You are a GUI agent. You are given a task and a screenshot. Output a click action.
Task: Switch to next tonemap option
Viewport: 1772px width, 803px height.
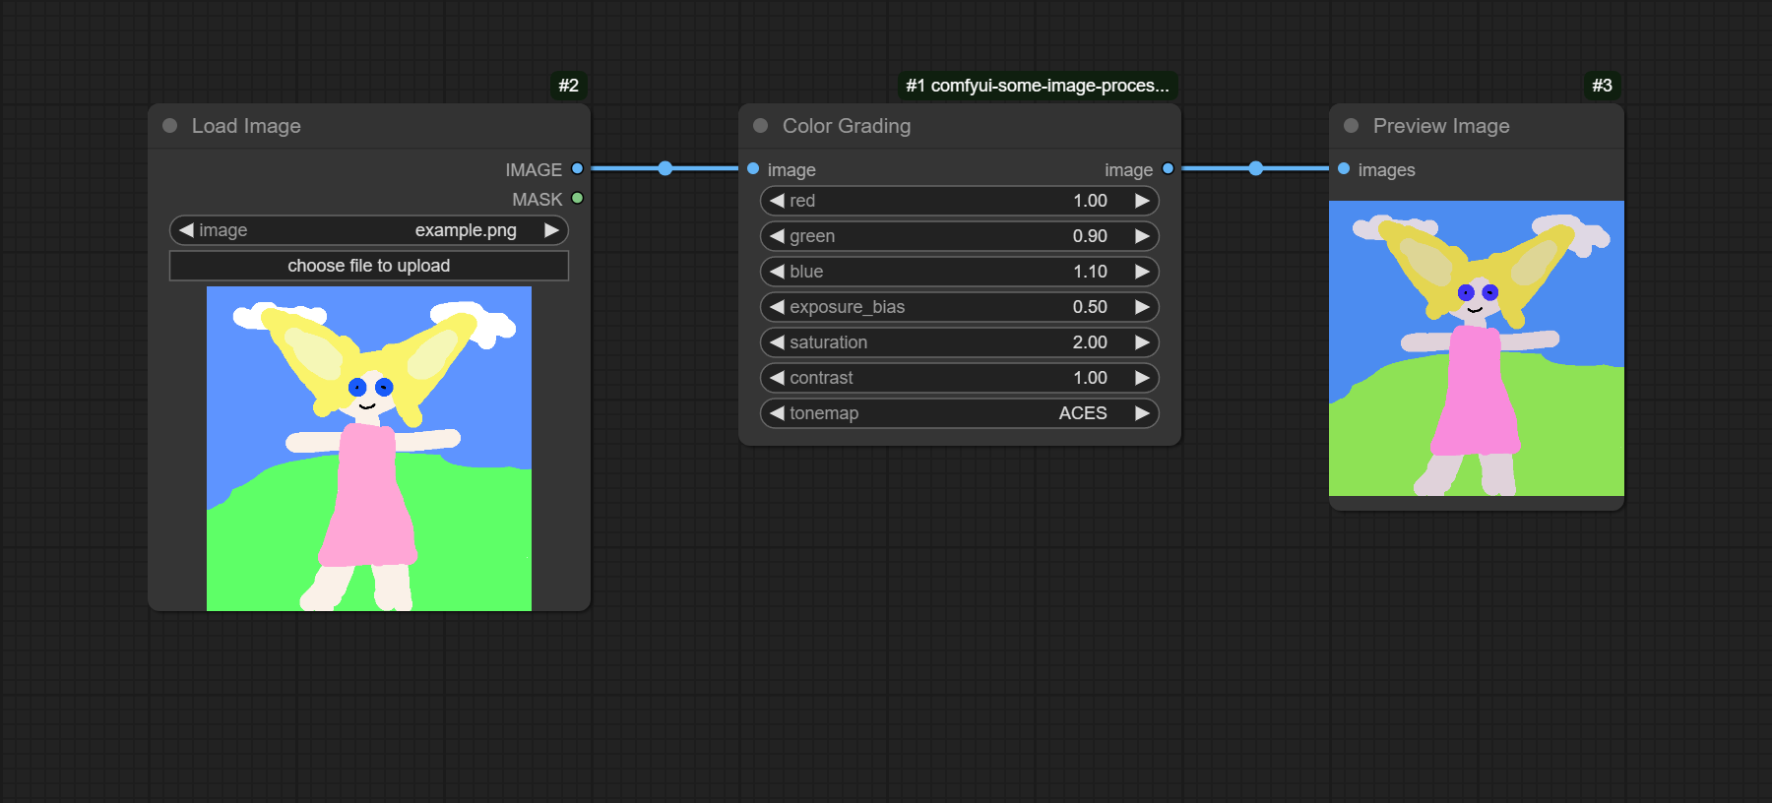point(1143,413)
